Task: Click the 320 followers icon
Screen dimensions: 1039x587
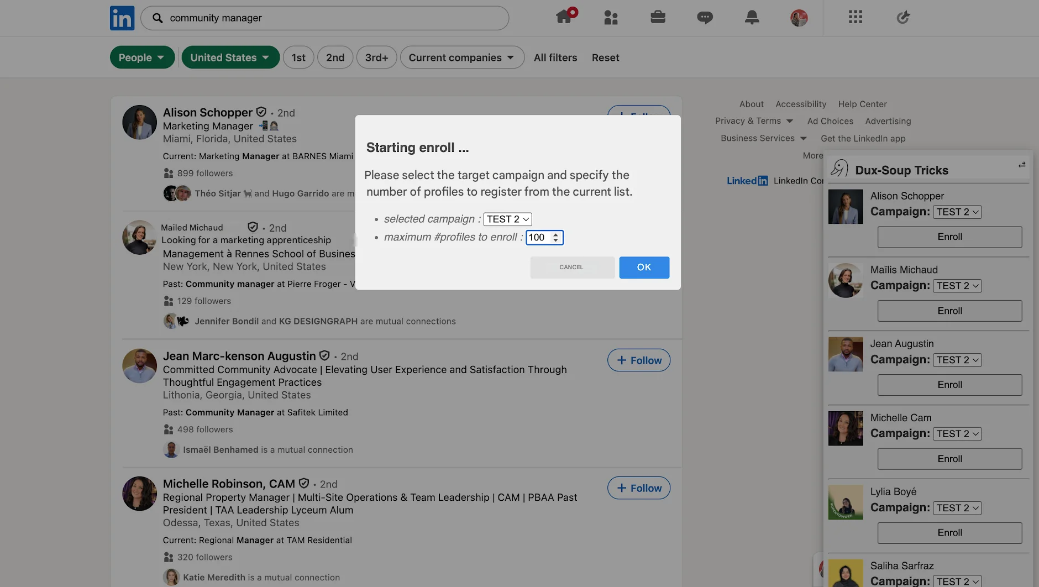Action: click(x=169, y=557)
